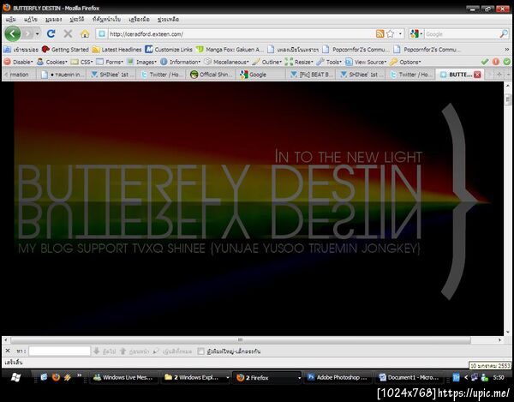Open the Cookies dropdown in the developer toolbar
Screen dimensions: 514x402
coord(51,62)
